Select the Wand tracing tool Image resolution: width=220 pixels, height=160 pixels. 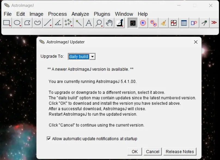click(79, 23)
